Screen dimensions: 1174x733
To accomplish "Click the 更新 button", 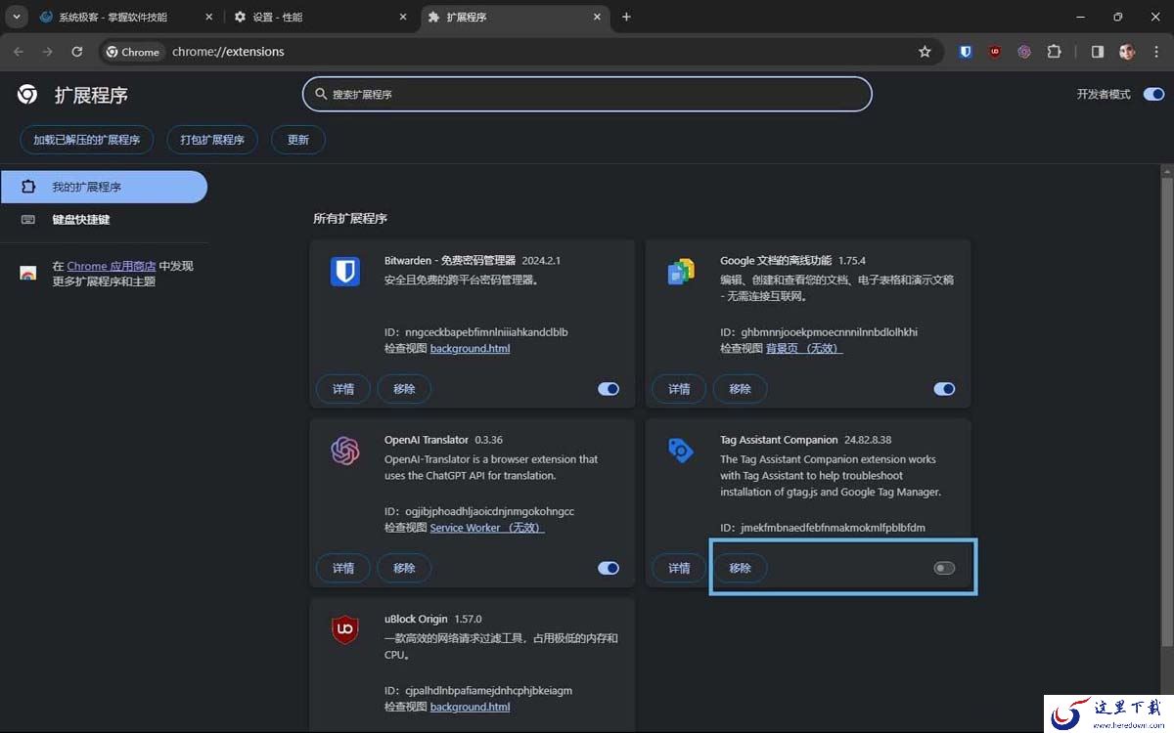I will tap(298, 140).
